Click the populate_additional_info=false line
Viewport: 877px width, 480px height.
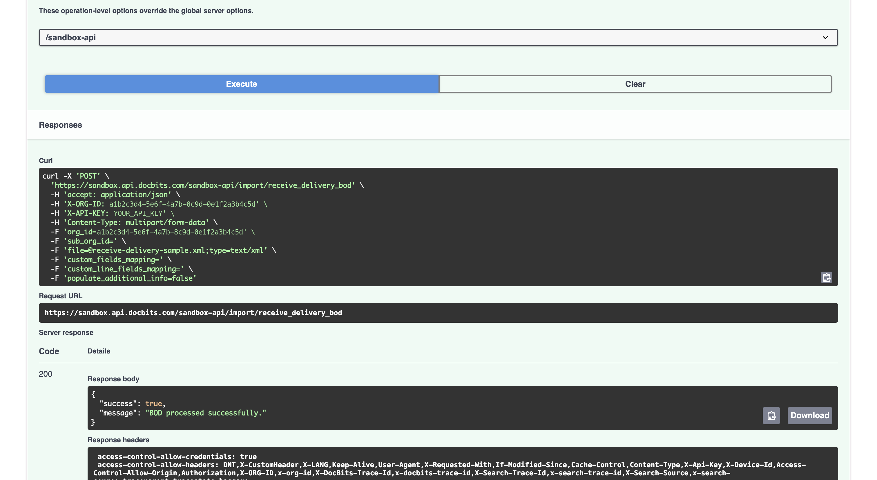click(x=124, y=278)
